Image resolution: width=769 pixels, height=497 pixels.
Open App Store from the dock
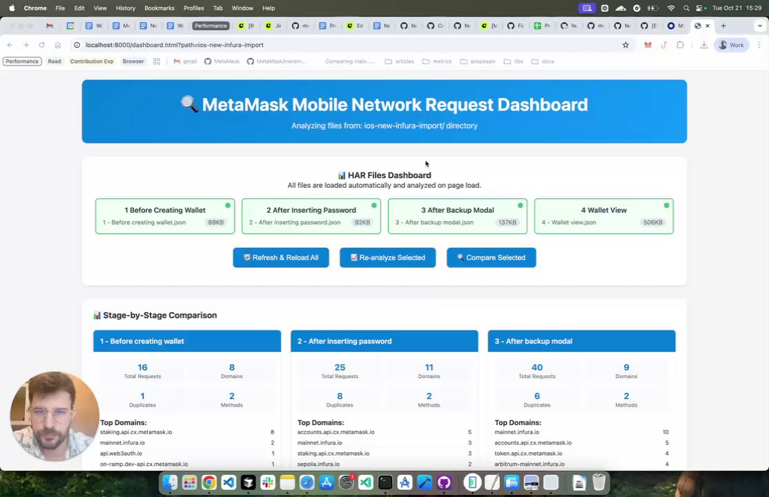[326, 483]
